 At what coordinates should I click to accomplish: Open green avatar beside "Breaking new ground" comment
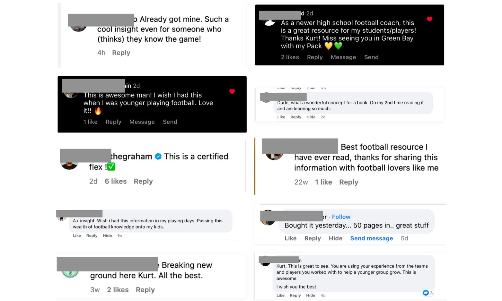[x=70, y=274]
